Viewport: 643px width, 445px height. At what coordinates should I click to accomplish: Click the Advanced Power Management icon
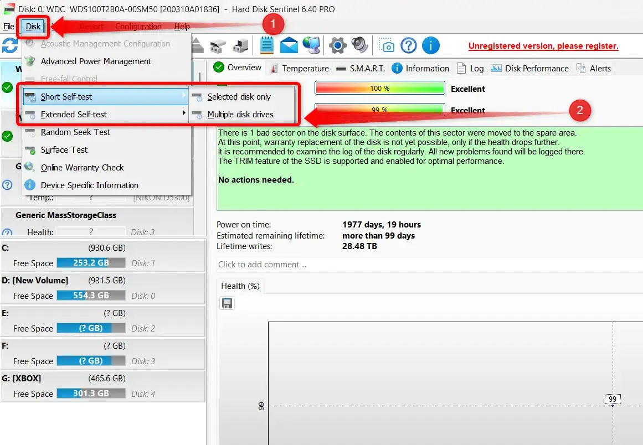[30, 61]
